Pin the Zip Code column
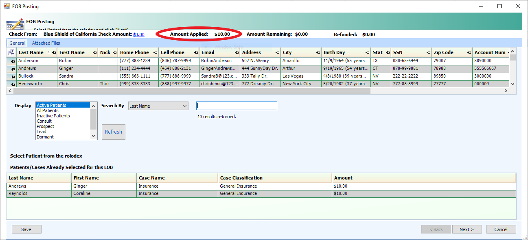Image resolution: width=528 pixels, height=240 pixels. coord(469,53)
